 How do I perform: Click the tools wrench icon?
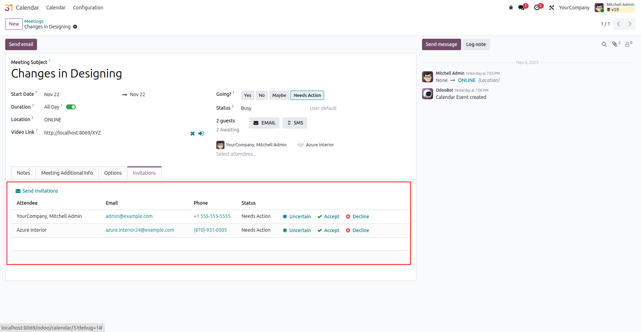tap(552, 8)
